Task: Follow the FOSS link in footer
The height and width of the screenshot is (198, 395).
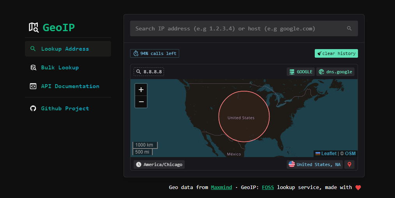Action: click(x=268, y=187)
